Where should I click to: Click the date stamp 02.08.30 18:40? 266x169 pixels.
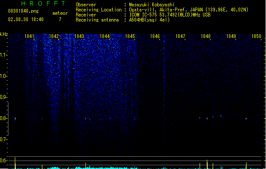(x=26, y=19)
